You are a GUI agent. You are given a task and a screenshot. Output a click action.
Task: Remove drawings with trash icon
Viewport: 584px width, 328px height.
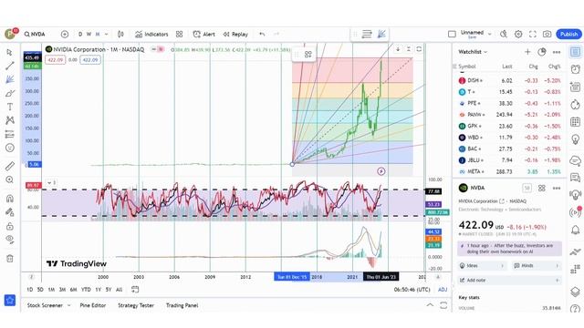(x=10, y=258)
